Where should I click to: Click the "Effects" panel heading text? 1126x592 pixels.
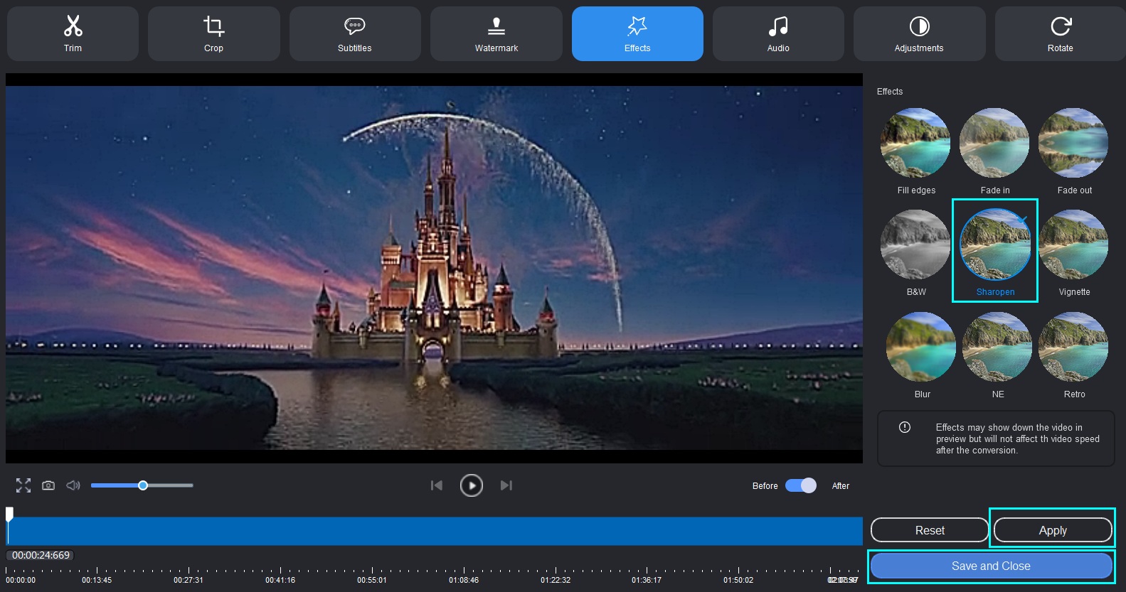pyautogui.click(x=890, y=92)
